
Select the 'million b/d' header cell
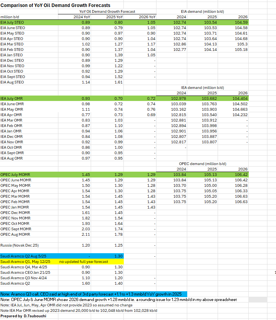[x=10, y=17]
